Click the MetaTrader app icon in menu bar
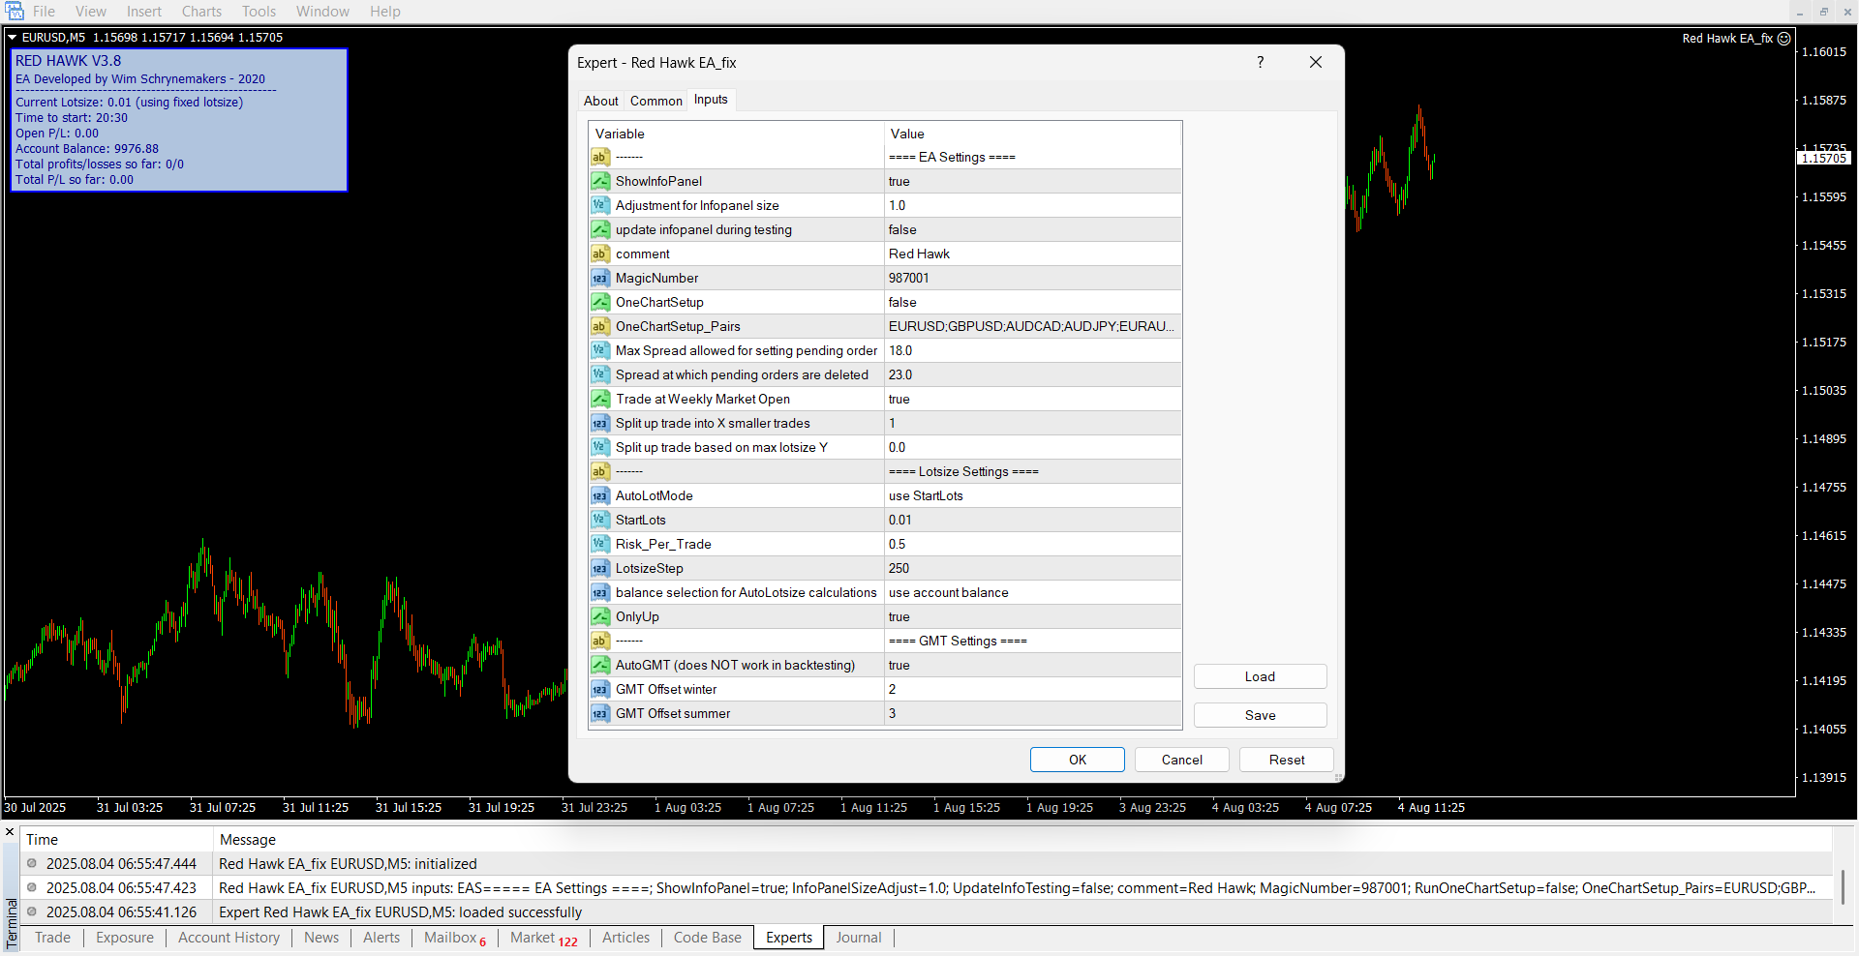This screenshot has width=1859, height=956. coord(15,12)
